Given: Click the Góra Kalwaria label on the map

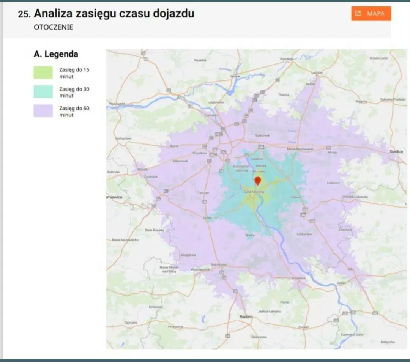Looking at the screenshot, I should 254,192.
